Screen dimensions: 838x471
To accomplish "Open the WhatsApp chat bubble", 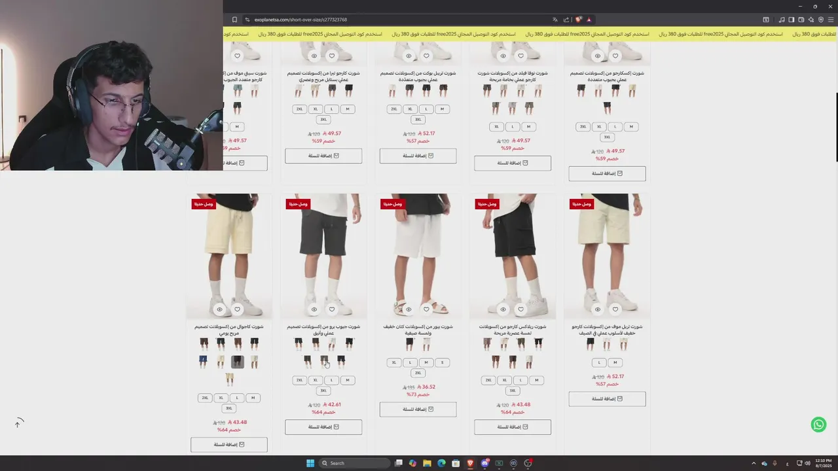I will coord(818,425).
